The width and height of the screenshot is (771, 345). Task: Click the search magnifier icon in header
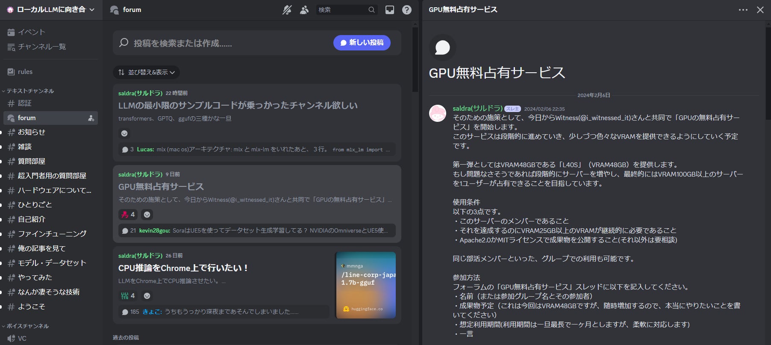(x=372, y=10)
